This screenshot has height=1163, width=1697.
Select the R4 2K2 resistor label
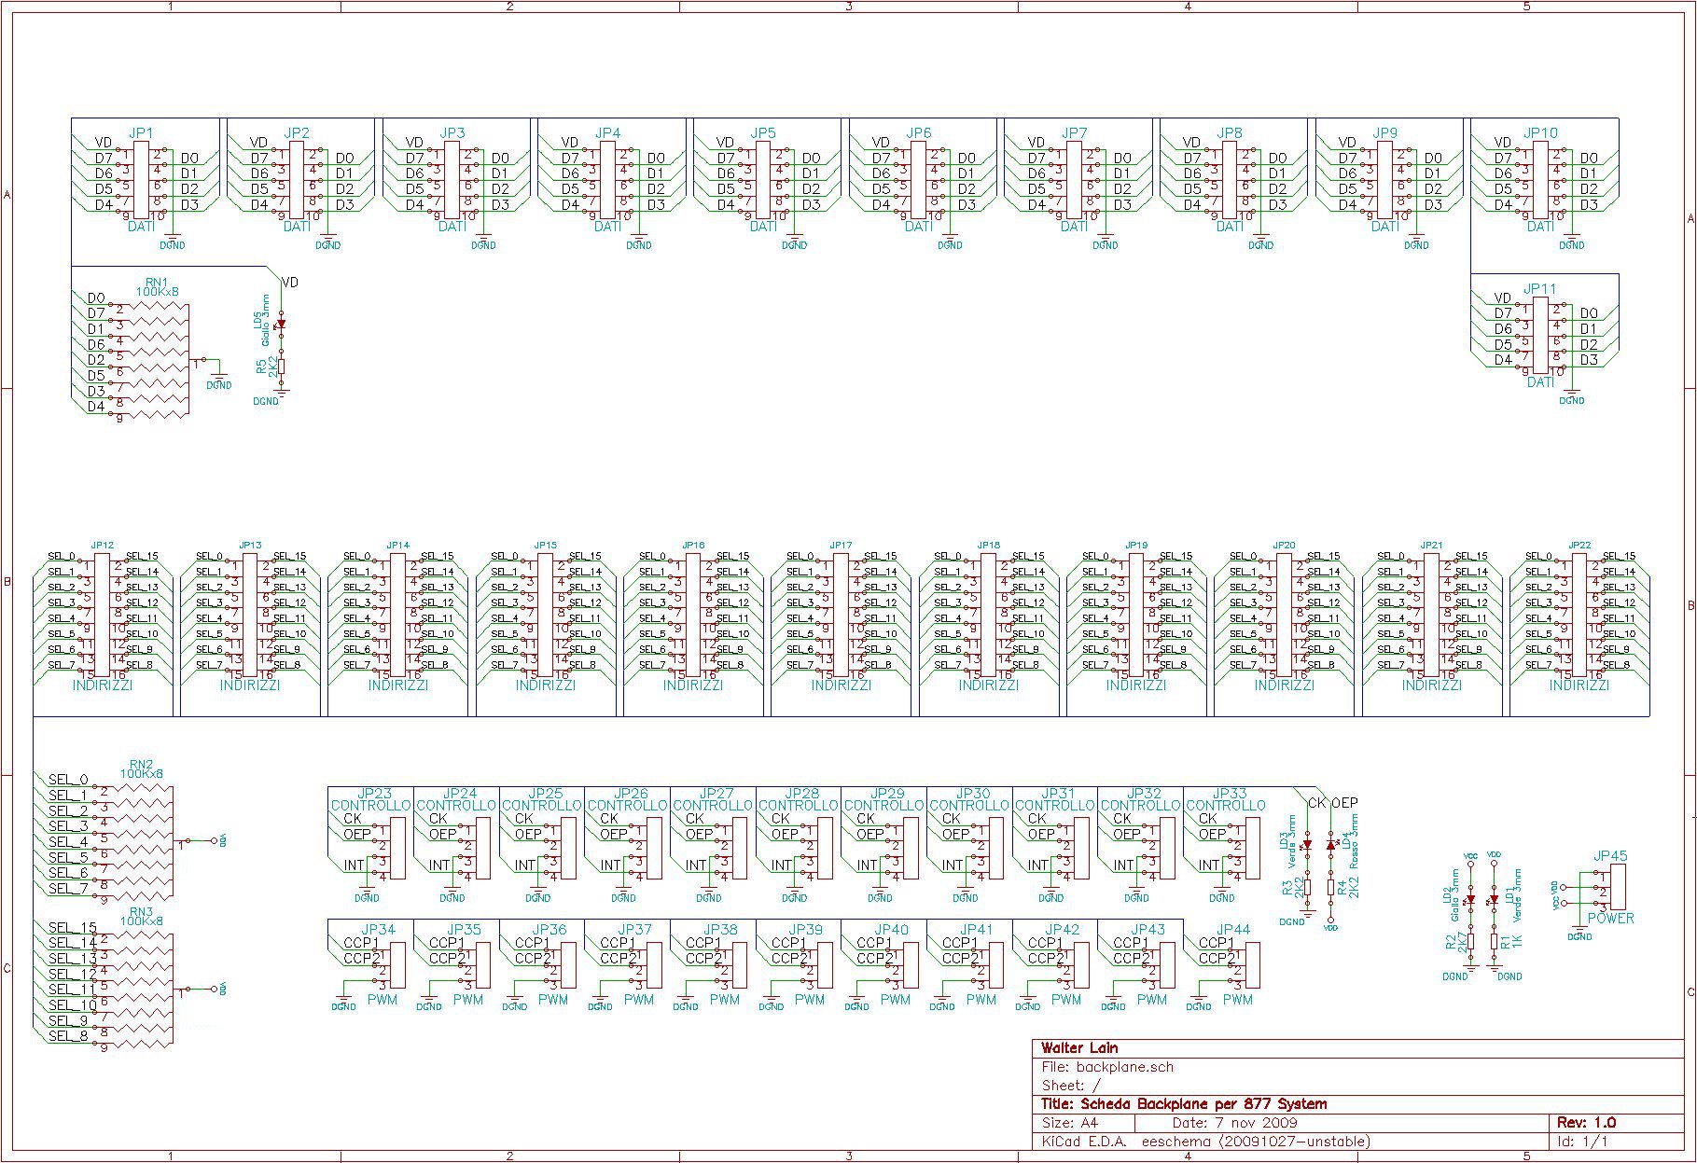[1348, 887]
